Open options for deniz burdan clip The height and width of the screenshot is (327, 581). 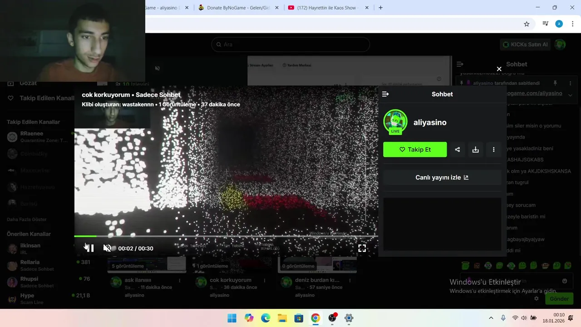pyautogui.click(x=350, y=281)
